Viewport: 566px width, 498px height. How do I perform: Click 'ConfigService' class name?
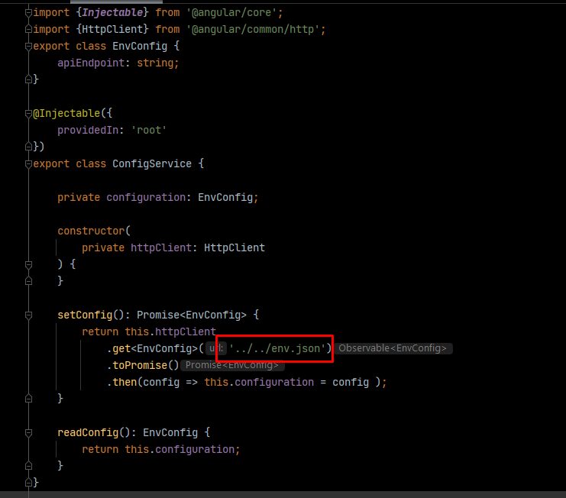[x=152, y=163]
